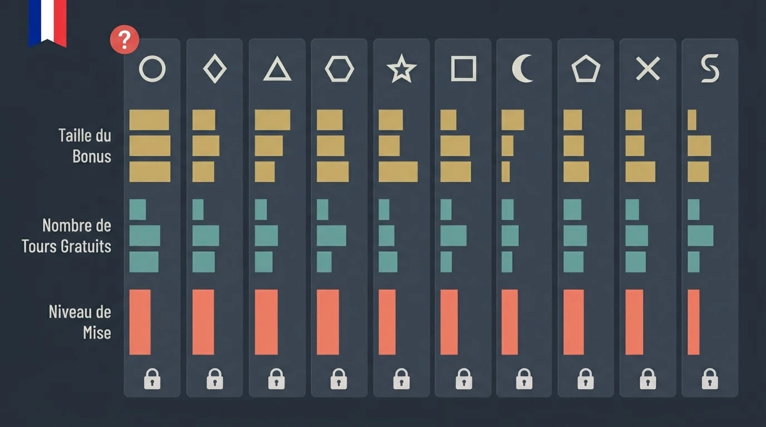Click the "Niveau de Mise" row label
This screenshot has width=766, height=427.
click(x=80, y=322)
